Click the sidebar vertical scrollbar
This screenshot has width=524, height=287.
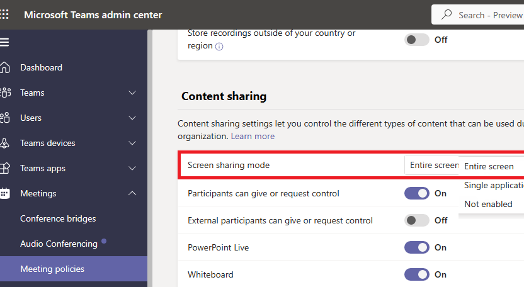[150, 158]
